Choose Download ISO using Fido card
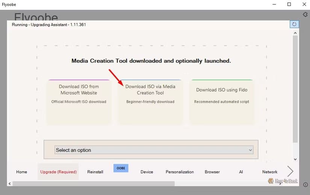310x195 pixels. pos(222,102)
